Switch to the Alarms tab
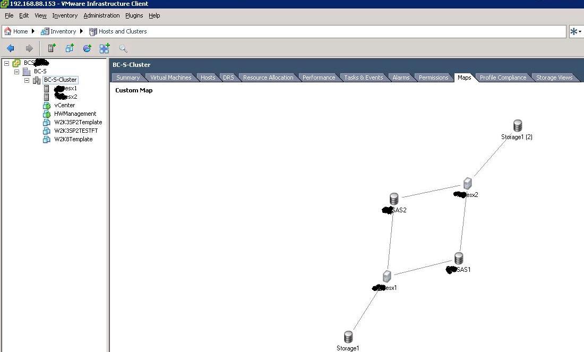The height and width of the screenshot is (352, 584). (401, 78)
